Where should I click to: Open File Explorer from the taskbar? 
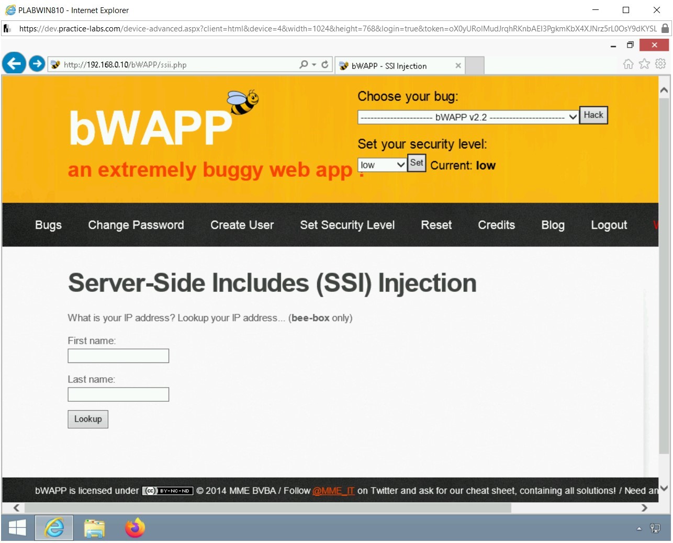(x=94, y=528)
